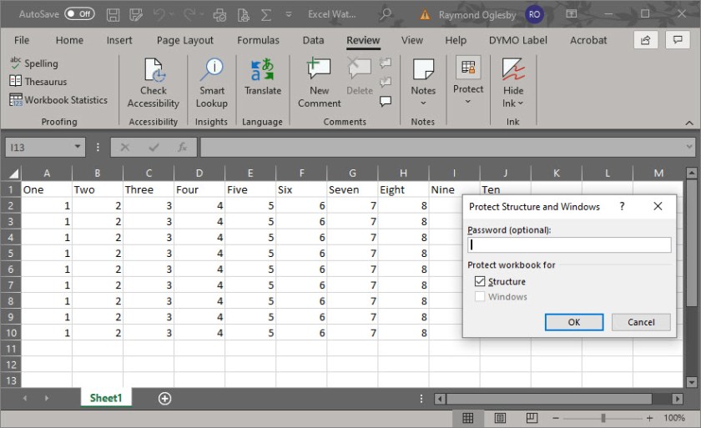The image size is (701, 428).
Task: Switch to Page Layout view icon
Action: 500,418
